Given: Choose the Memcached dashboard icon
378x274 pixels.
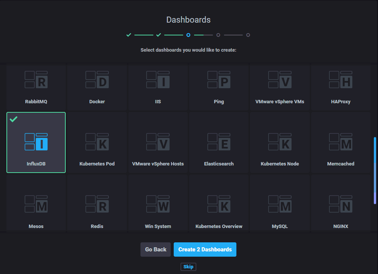Looking at the screenshot, I should [x=341, y=142].
